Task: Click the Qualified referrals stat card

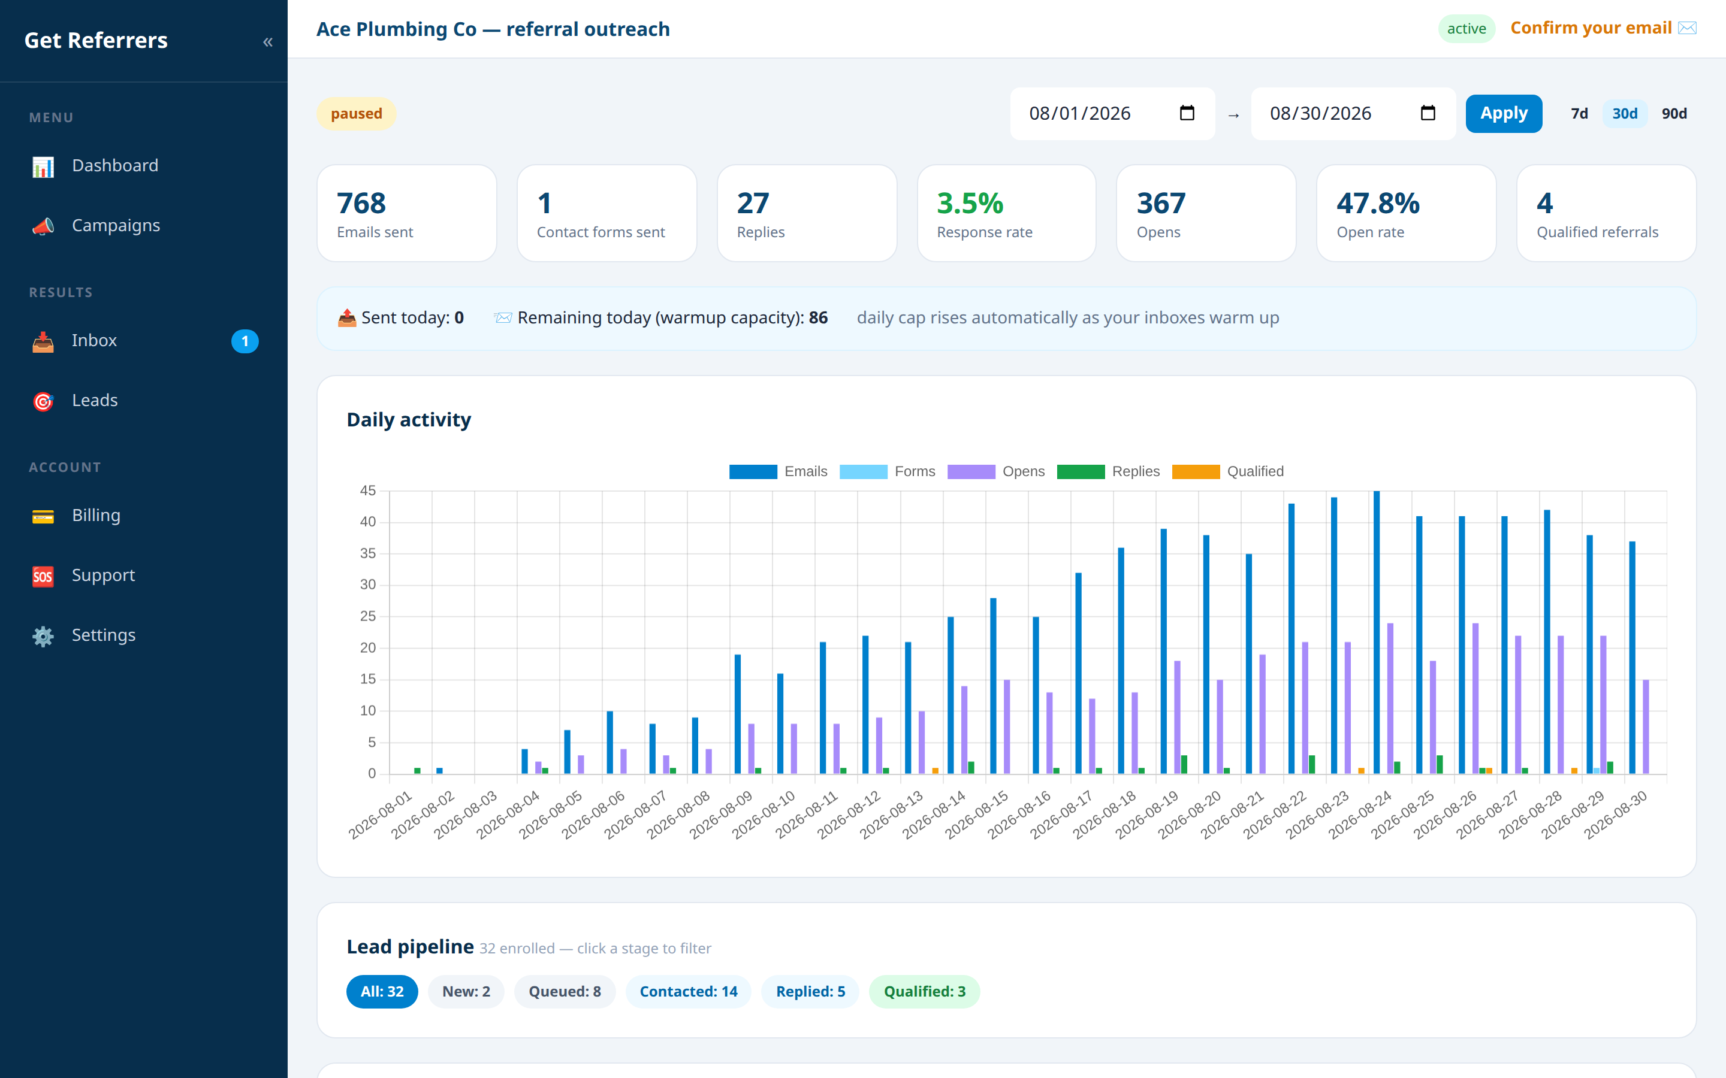Action: point(1606,213)
